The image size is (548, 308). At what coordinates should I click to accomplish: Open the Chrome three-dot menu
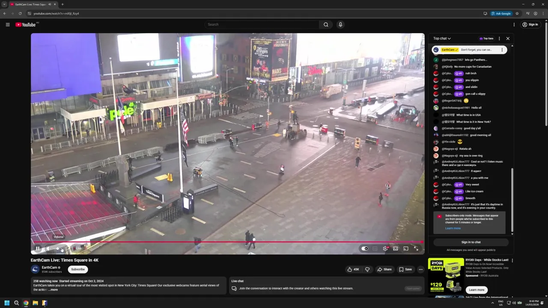[543, 13]
